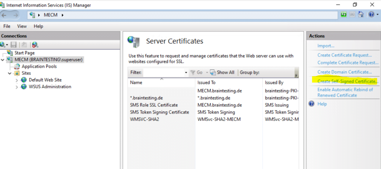Open the Help question-mark icon in address bar

point(371,15)
